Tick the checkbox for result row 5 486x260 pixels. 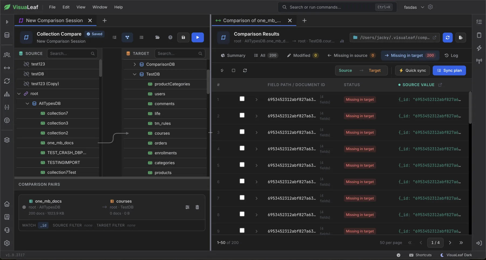[x=242, y=165]
